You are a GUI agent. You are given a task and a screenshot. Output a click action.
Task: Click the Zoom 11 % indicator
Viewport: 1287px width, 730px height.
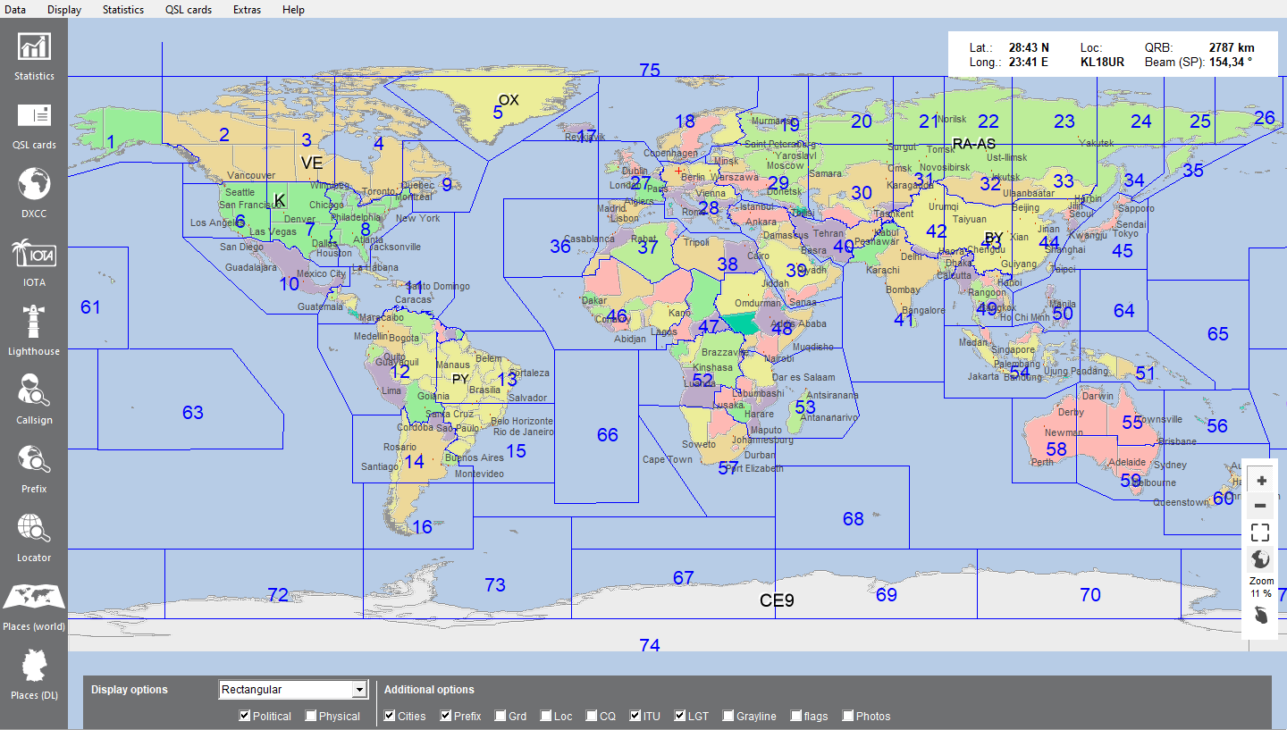coord(1261,587)
